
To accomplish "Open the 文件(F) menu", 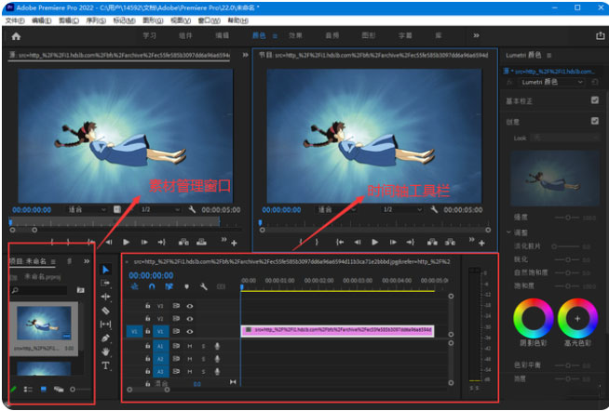I will tap(15, 20).
